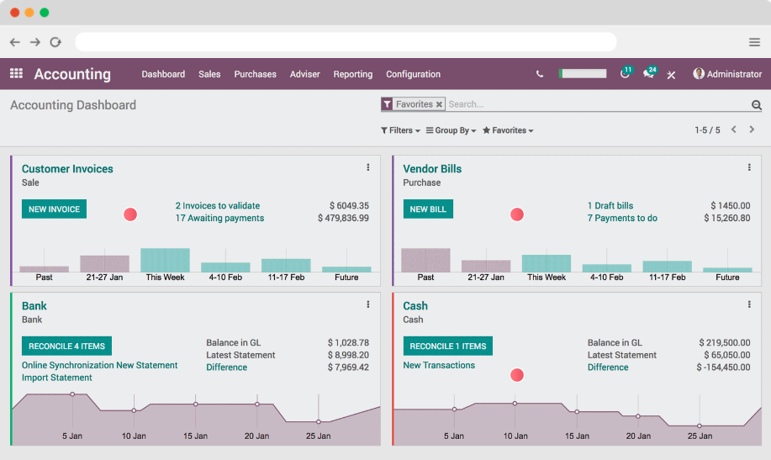Screen dimensions: 771x460
Task: Go to next page using pager arrow
Action: pyautogui.click(x=752, y=130)
